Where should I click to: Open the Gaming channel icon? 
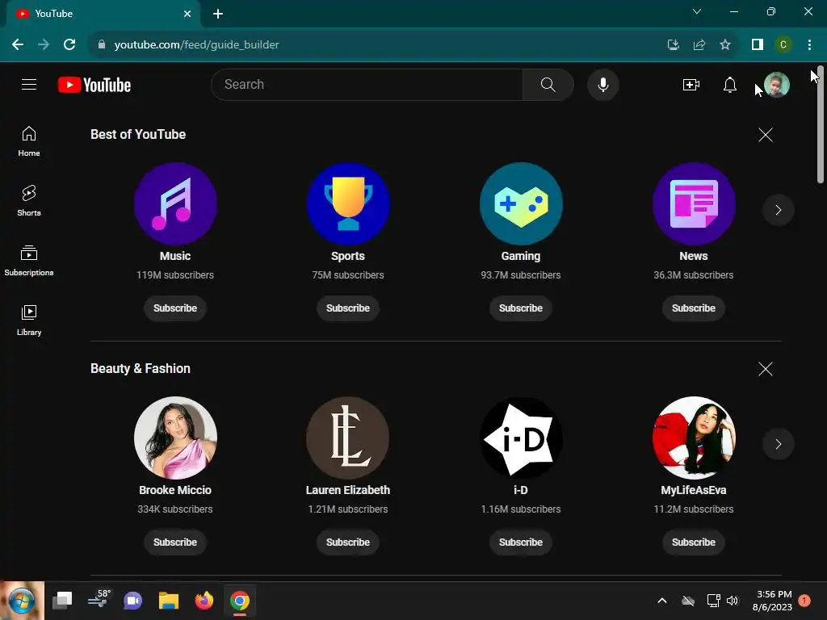pyautogui.click(x=521, y=204)
